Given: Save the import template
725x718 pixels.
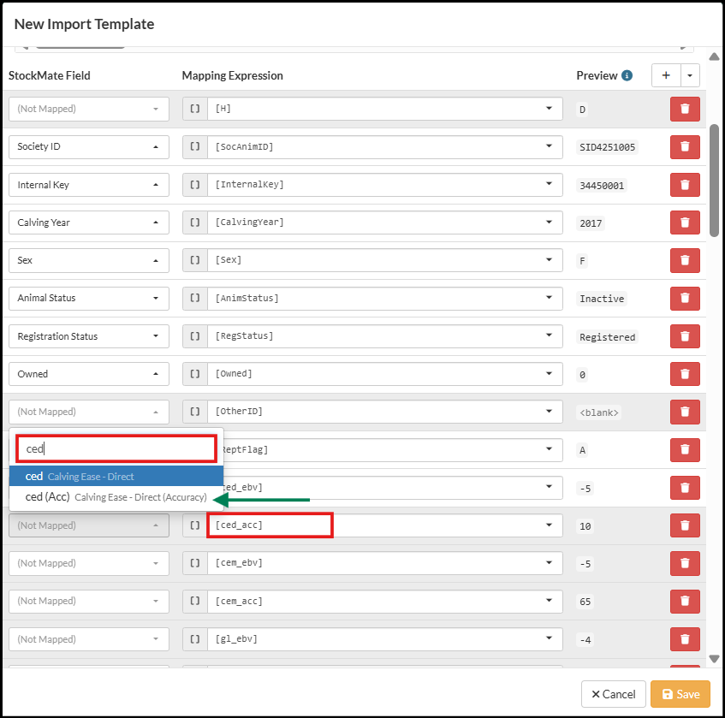Looking at the screenshot, I should 680,694.
